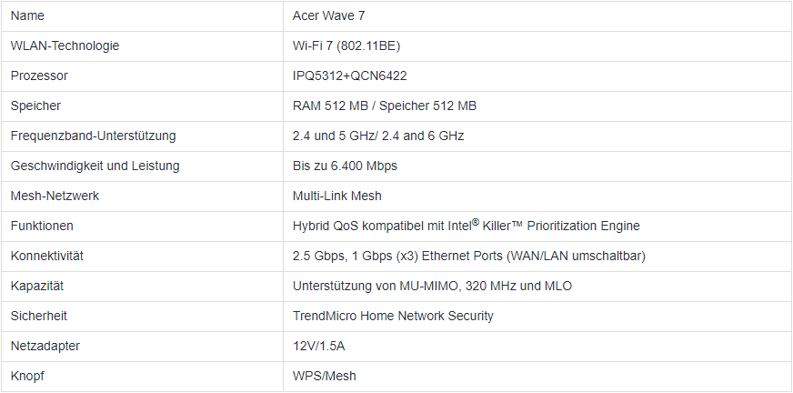Click the 'Name' row label
Viewport: 793px width, 393px height.
click(x=27, y=15)
